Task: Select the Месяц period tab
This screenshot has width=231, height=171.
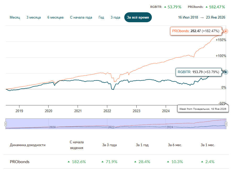Action: [x=15, y=18]
